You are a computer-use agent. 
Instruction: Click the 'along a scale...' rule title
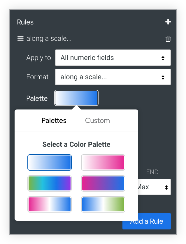pos(49,39)
